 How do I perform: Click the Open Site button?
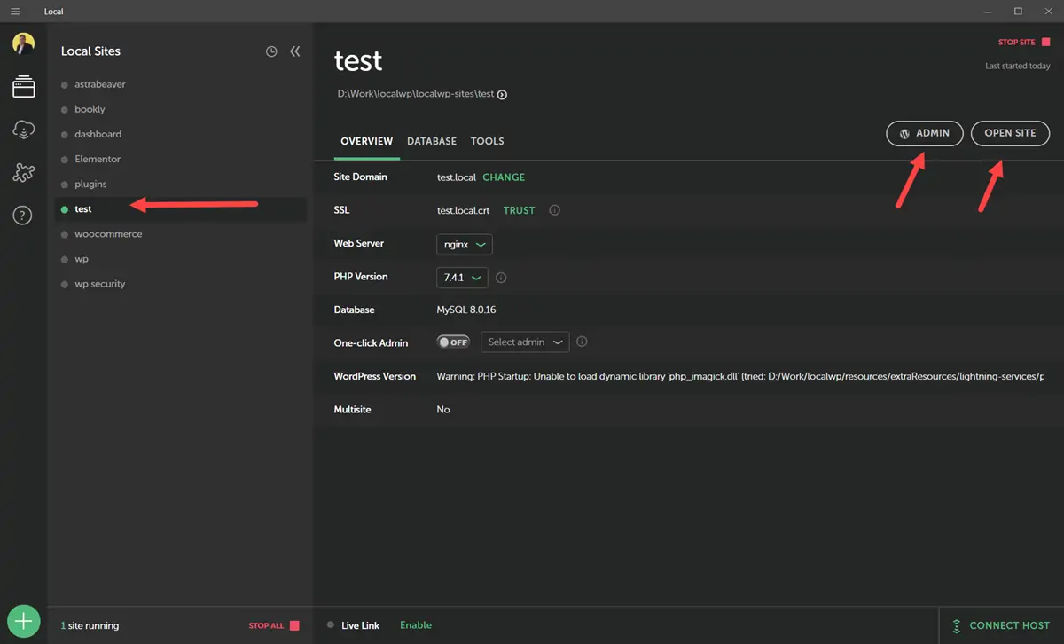1010,133
